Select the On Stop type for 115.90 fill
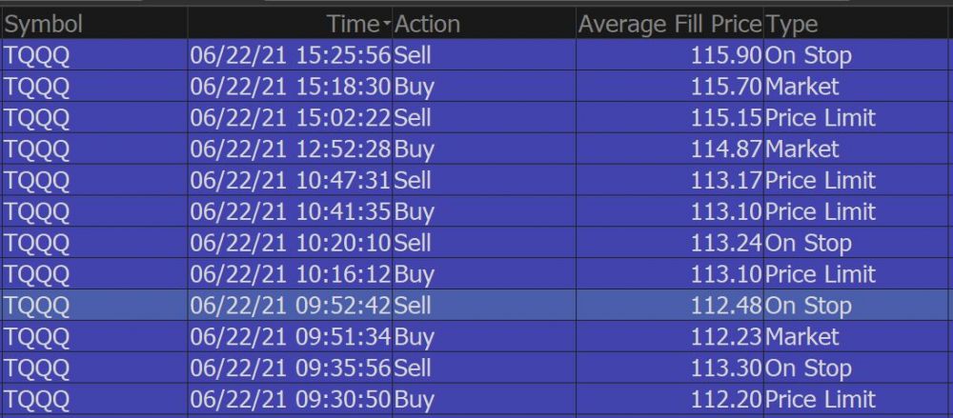Screen dimensions: 953x418 point(808,55)
